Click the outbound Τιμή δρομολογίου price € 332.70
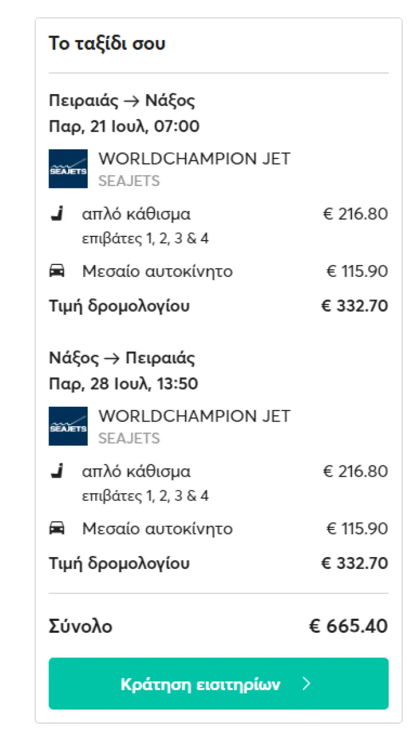Image resolution: width=419 pixels, height=755 pixels. [355, 306]
